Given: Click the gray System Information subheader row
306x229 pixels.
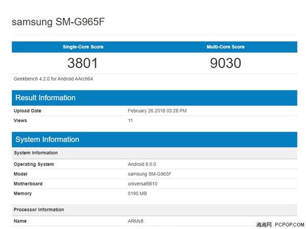Looking at the screenshot, I should (155, 153).
